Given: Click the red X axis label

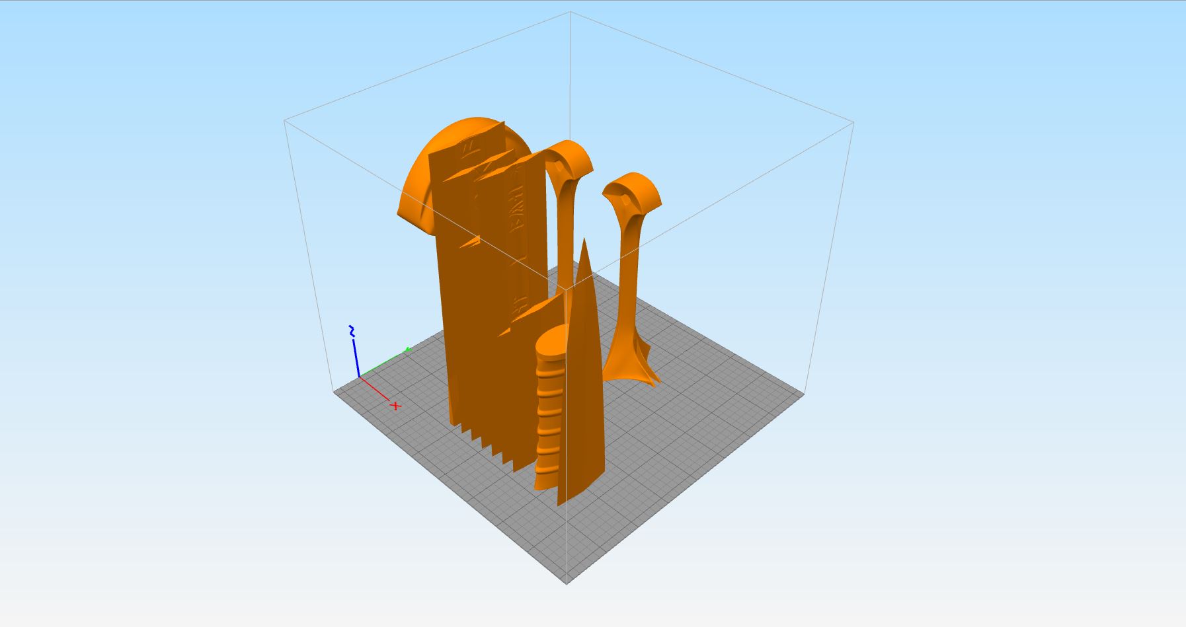Looking at the screenshot, I should pos(395,406).
